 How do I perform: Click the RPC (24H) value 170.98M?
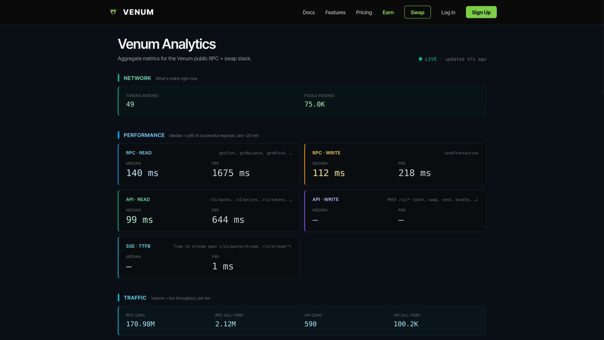[140, 324]
